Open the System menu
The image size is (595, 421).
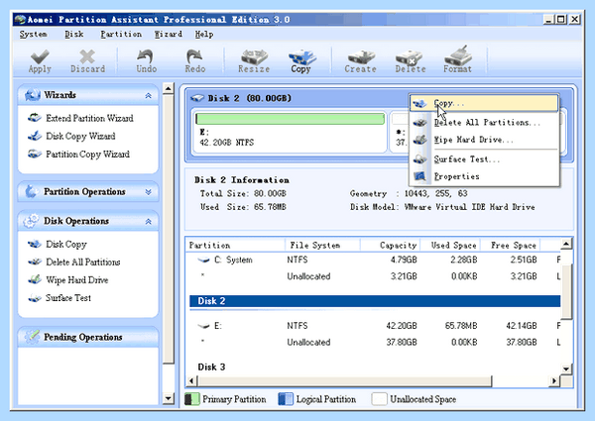click(x=34, y=34)
